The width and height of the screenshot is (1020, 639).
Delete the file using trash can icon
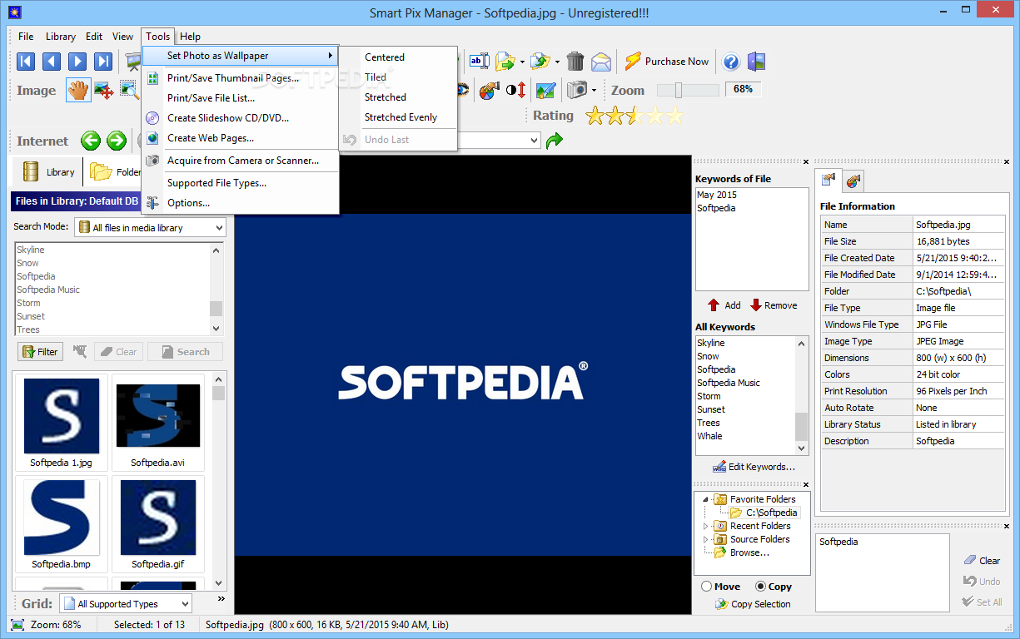click(x=575, y=61)
